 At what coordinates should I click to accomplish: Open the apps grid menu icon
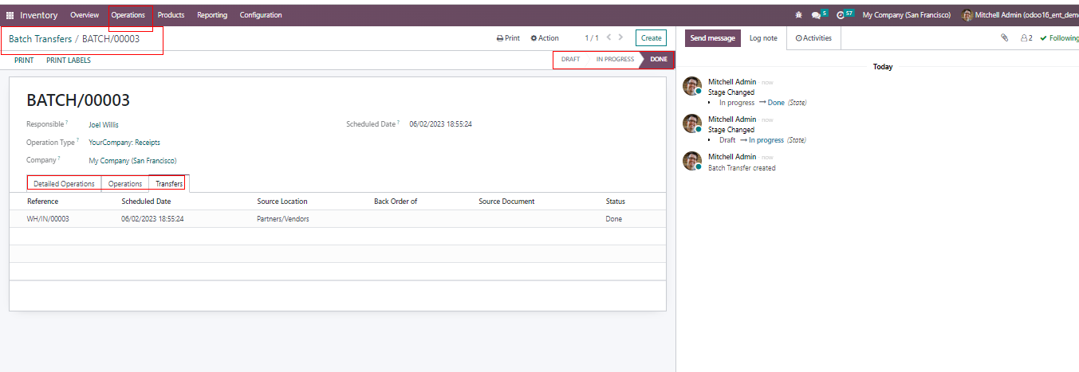[10, 15]
